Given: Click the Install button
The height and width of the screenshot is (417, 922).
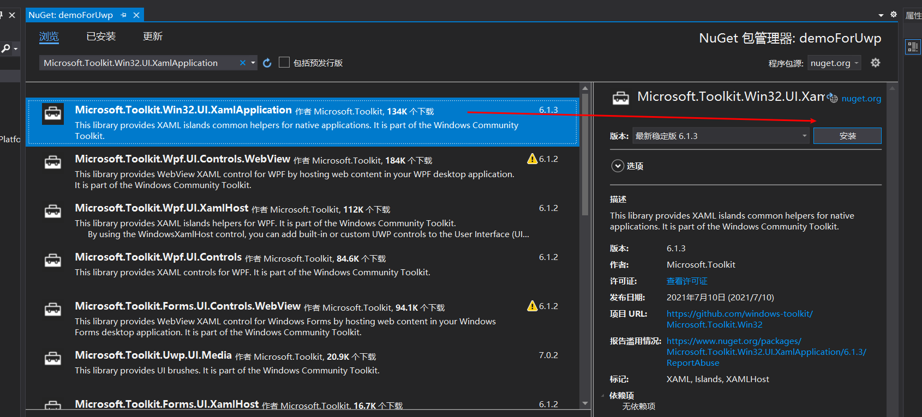Looking at the screenshot, I should click(847, 136).
